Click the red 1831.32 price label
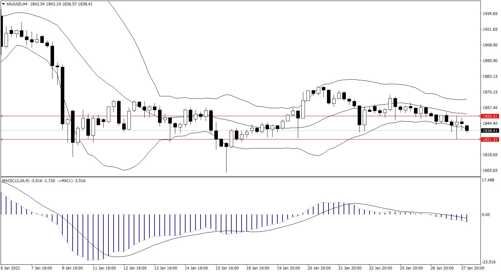The height and width of the screenshot is (272, 501). [x=490, y=140]
